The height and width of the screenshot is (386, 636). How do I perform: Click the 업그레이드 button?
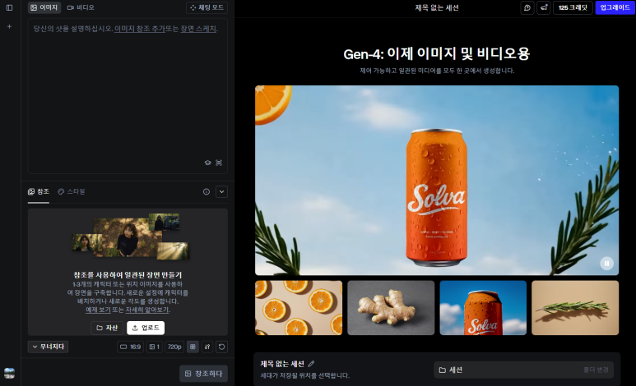coord(615,7)
